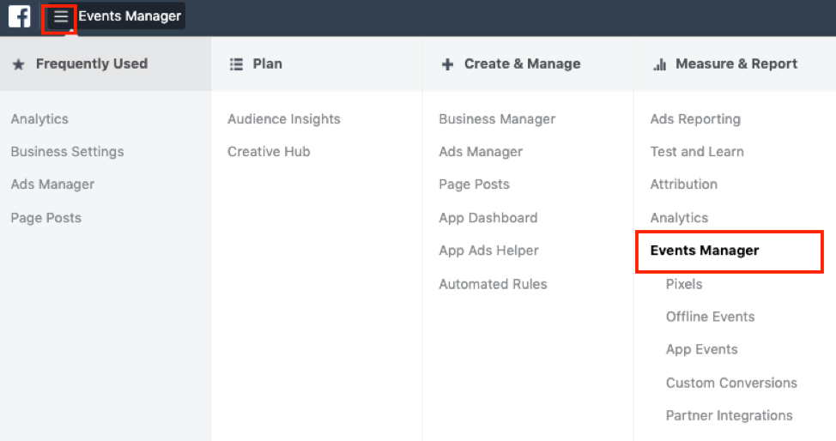The width and height of the screenshot is (836, 441).
Task: Click the Frequently Used star icon
Action: click(x=18, y=64)
